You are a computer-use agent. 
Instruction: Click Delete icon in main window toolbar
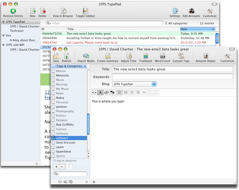pyautogui.click(x=43, y=13)
